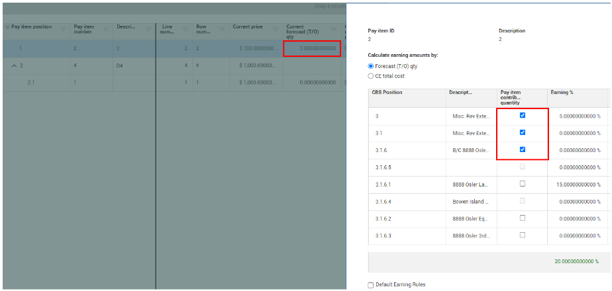612x291 pixels.
Task: Click current forecast qty cell 3.00000000000
Action: pos(312,48)
